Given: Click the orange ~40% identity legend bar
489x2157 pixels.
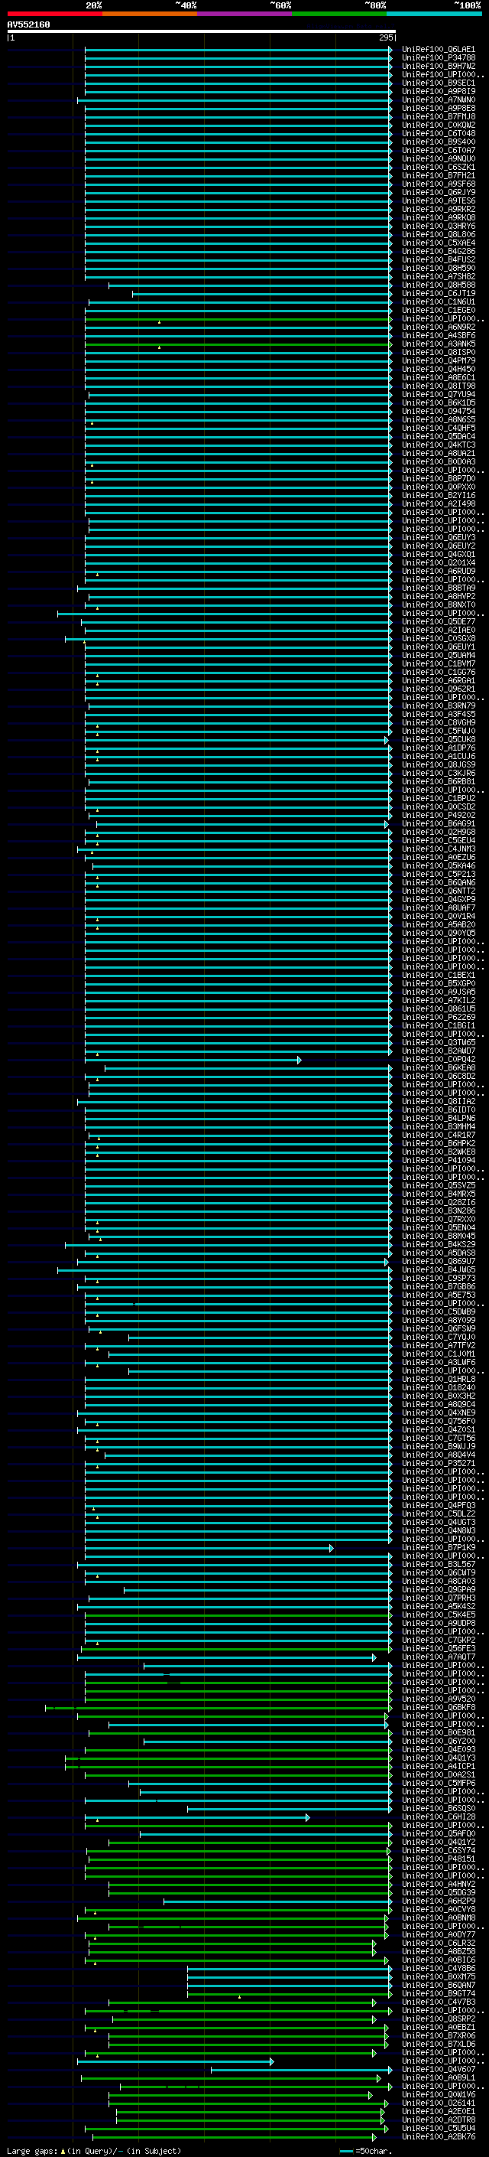Looking at the screenshot, I should tap(150, 14).
